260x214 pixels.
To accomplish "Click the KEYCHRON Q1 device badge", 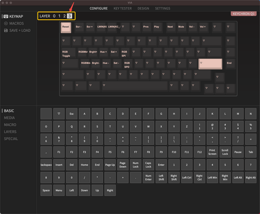I will [244, 14].
